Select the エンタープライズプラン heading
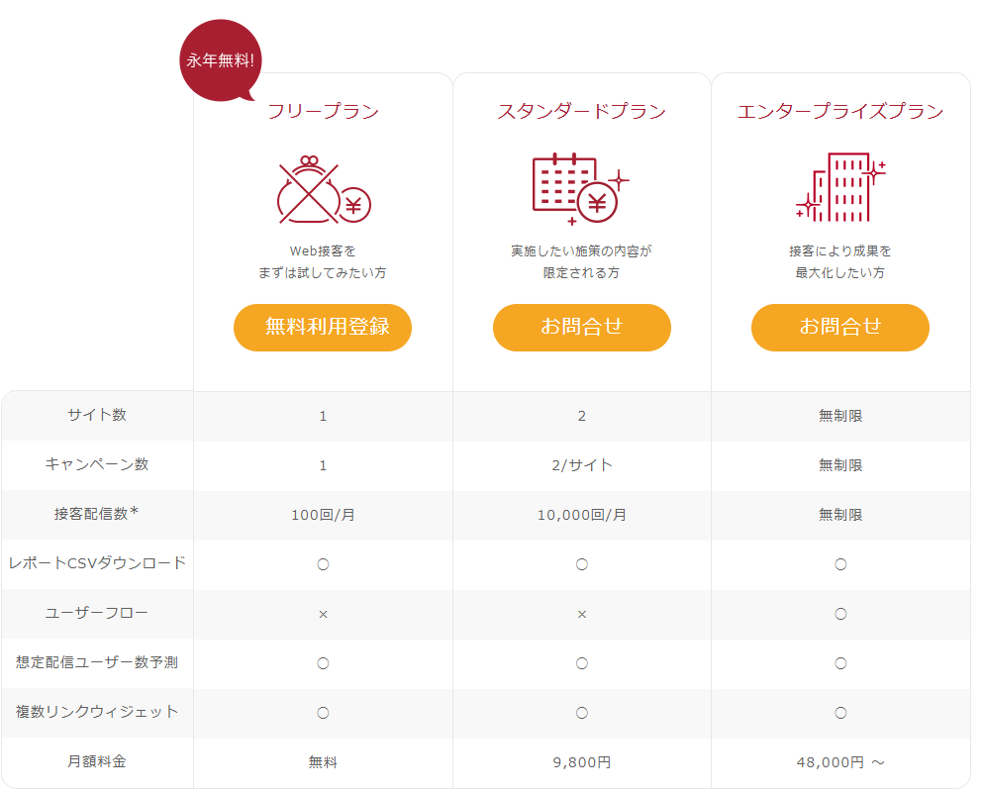 (x=840, y=112)
